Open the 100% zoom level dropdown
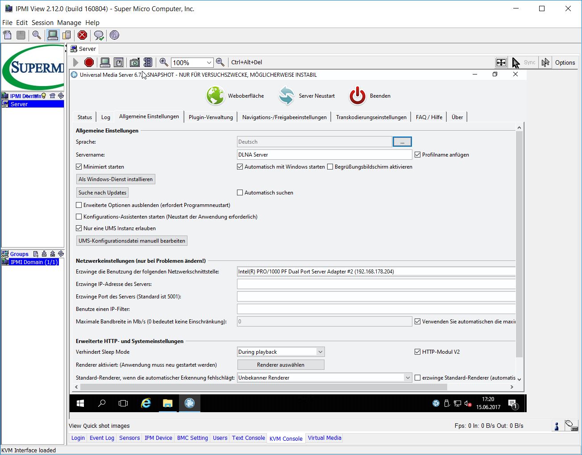 pos(208,62)
